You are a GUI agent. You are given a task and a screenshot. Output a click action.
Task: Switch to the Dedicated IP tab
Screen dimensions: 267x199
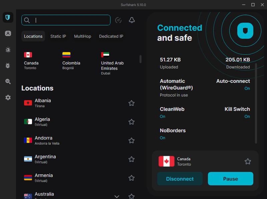111,36
